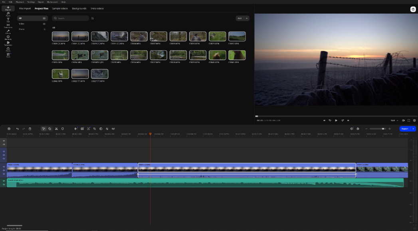The height and width of the screenshot is (231, 418).
Task: Select the All category filter
Action: [32, 18]
